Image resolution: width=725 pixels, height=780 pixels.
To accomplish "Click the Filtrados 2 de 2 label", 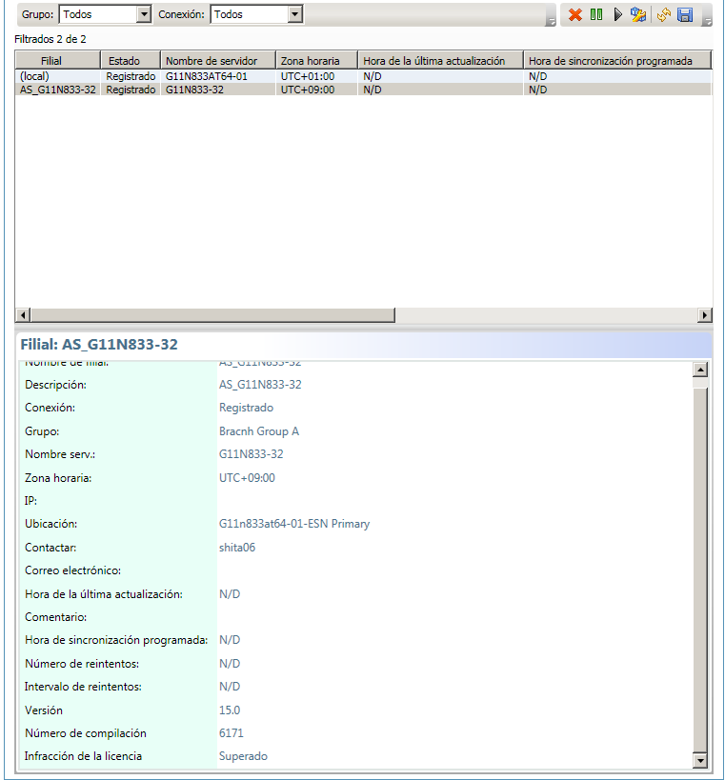I will click(x=50, y=39).
